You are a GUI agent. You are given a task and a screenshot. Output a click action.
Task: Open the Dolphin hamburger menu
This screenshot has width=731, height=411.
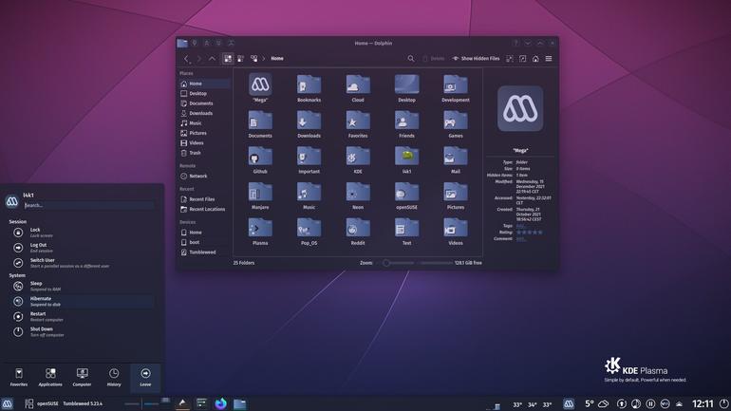[549, 59]
